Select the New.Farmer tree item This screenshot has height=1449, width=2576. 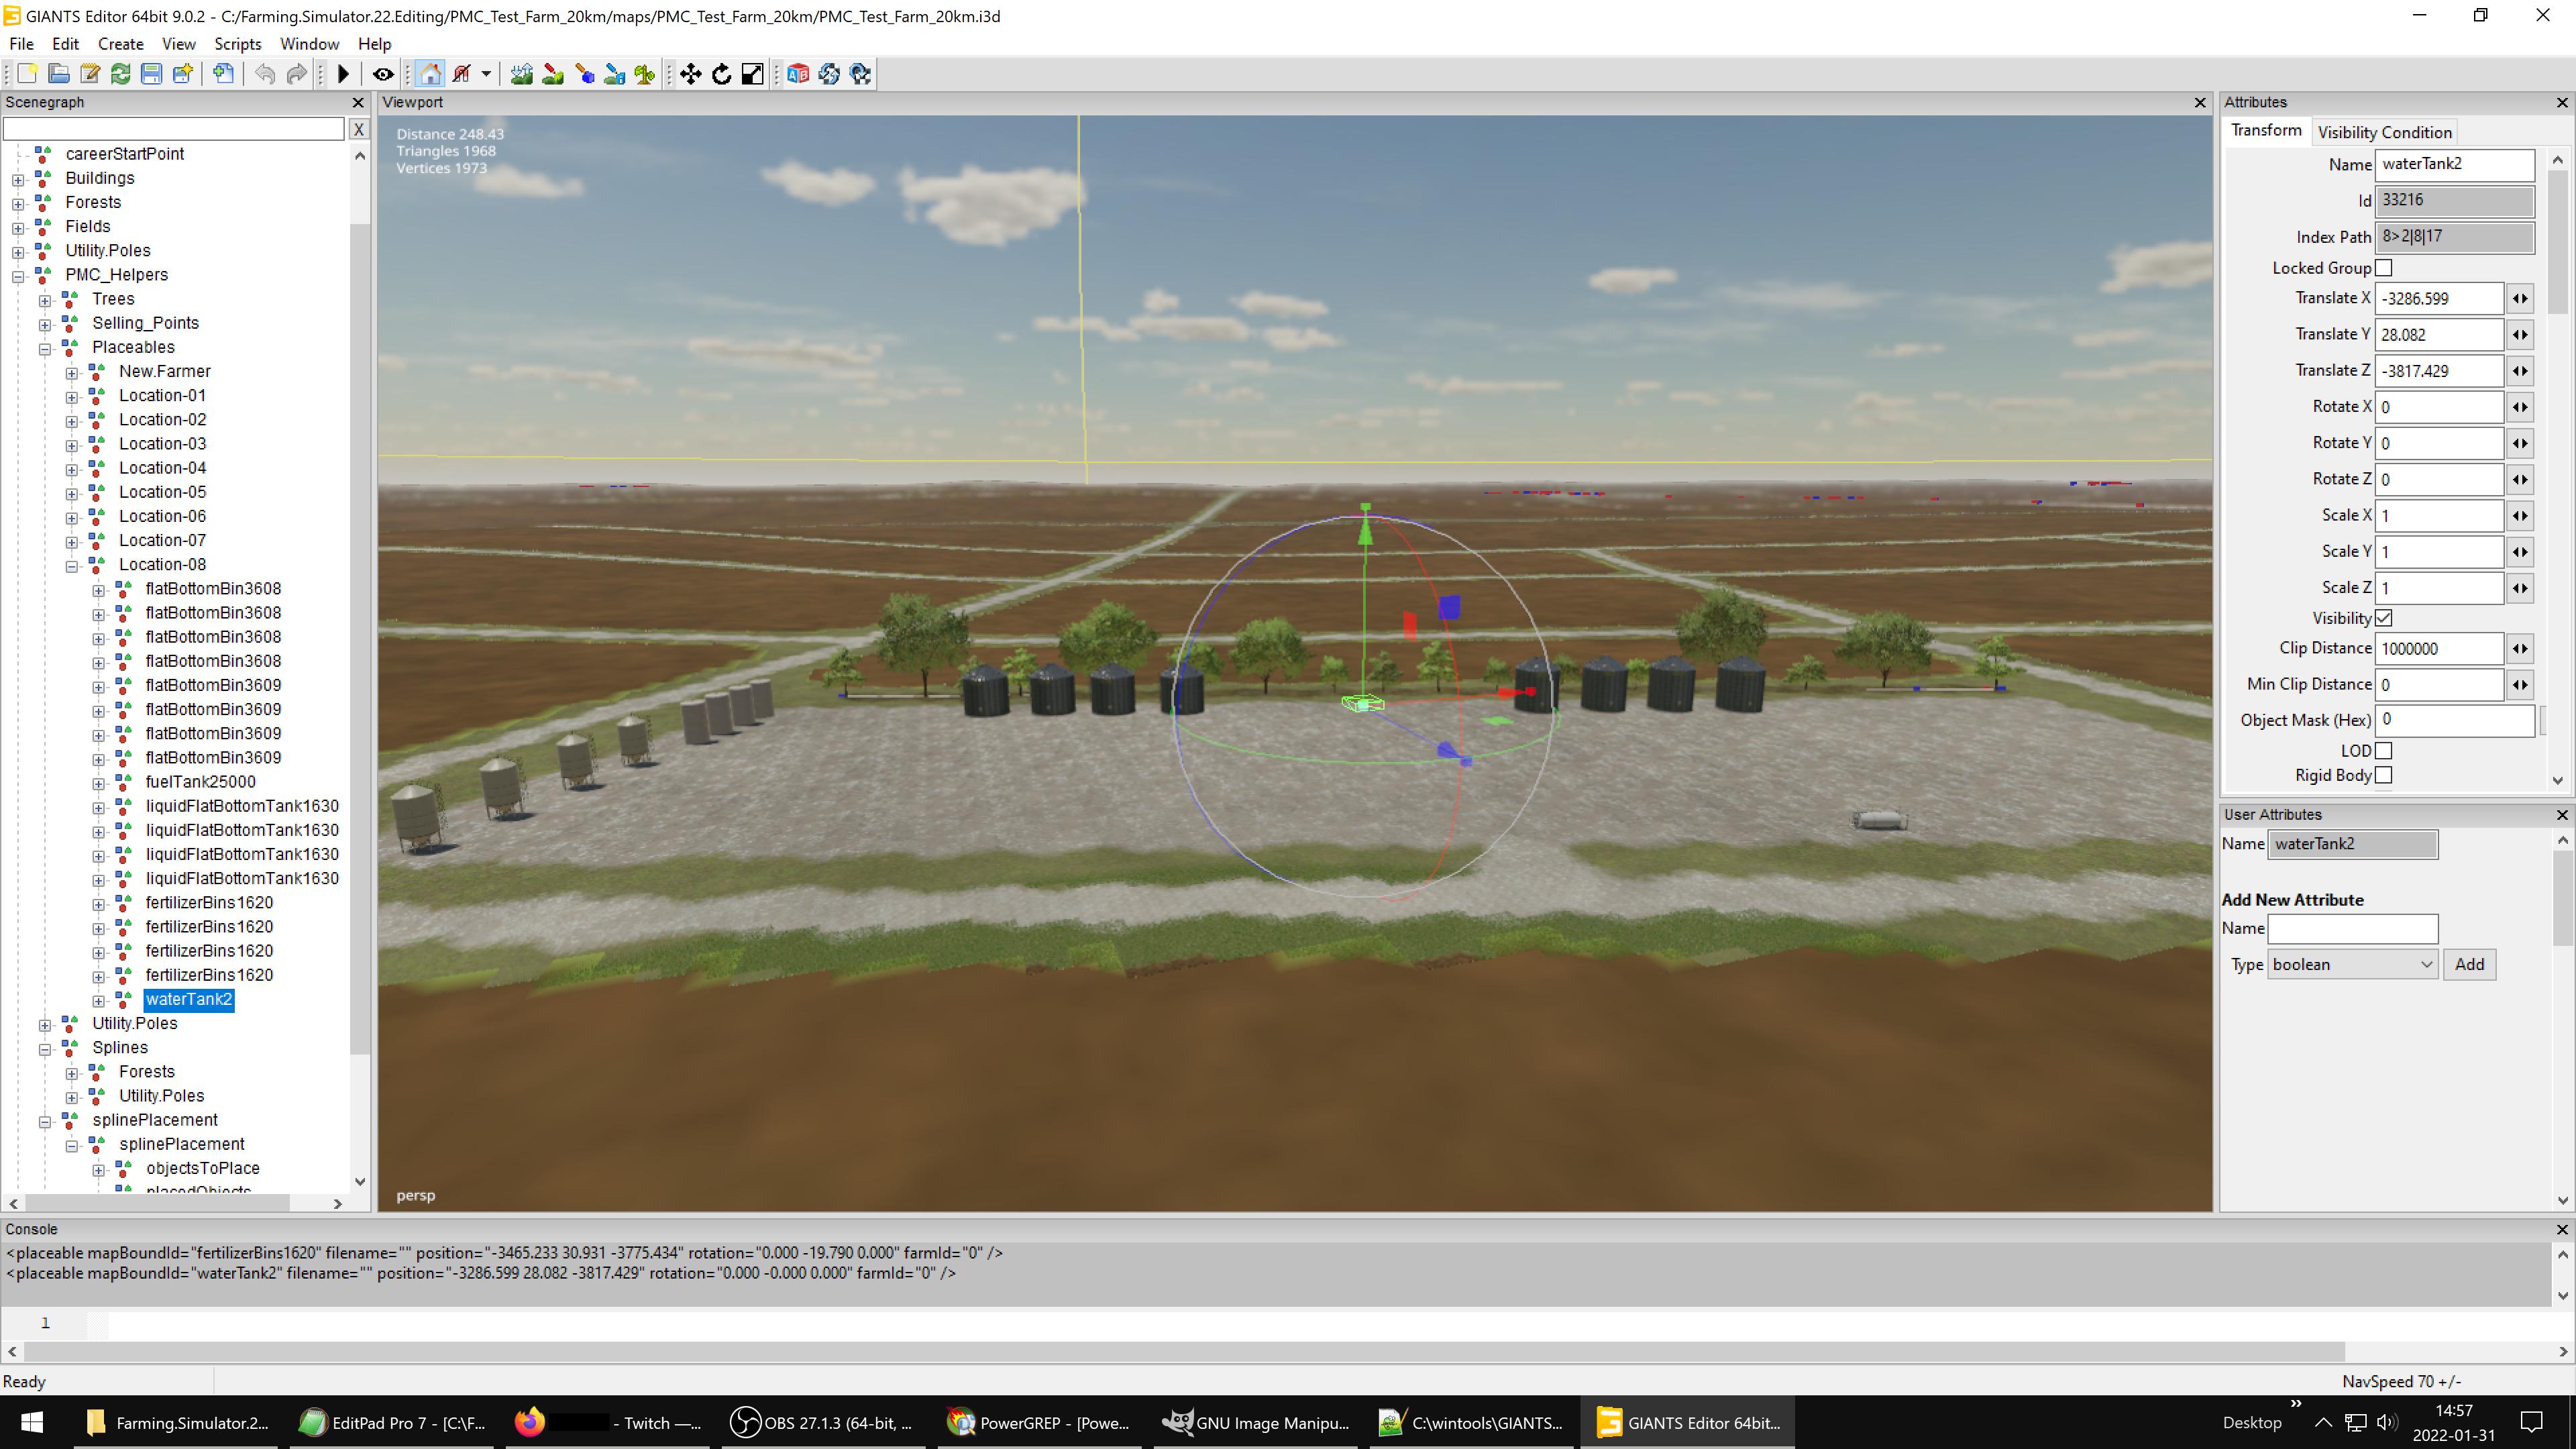pos(165,372)
